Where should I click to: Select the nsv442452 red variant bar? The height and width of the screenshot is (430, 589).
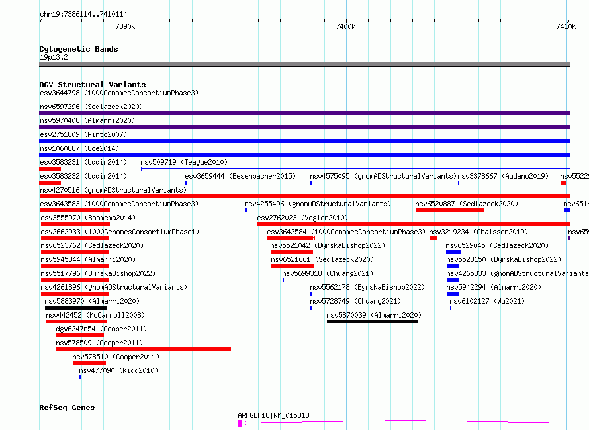[x=77, y=322]
